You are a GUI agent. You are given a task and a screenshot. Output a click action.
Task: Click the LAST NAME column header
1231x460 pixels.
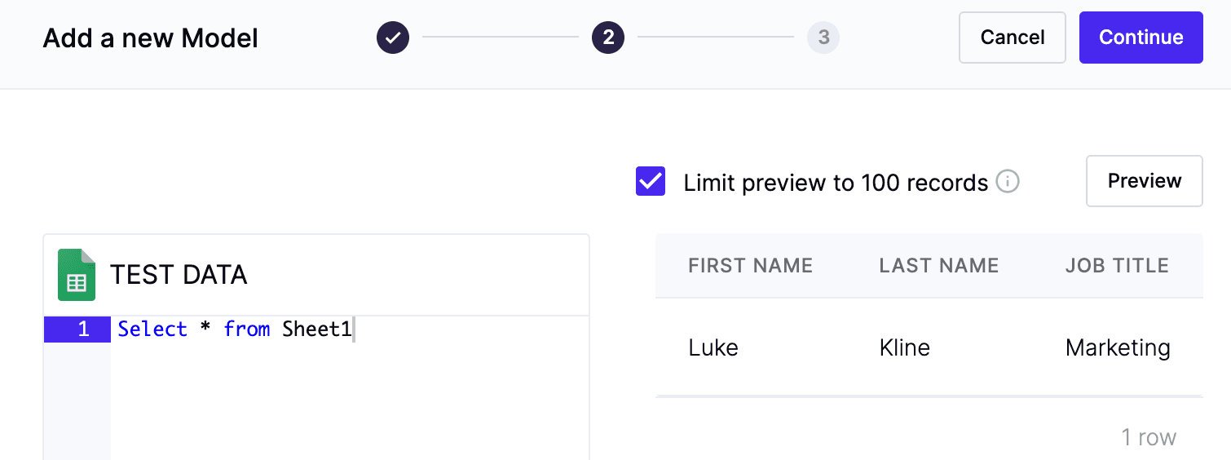[938, 266]
